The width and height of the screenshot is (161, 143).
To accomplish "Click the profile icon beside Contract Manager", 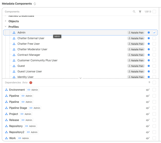I will [x=14, y=55].
